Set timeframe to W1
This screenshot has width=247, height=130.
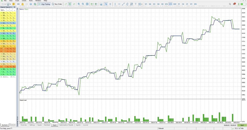click(191, 4)
